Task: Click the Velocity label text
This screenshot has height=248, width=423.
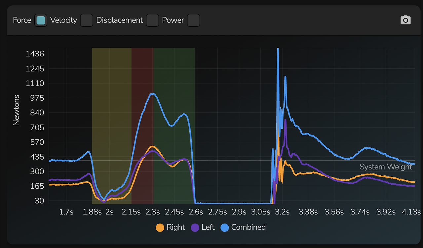Action: [63, 20]
